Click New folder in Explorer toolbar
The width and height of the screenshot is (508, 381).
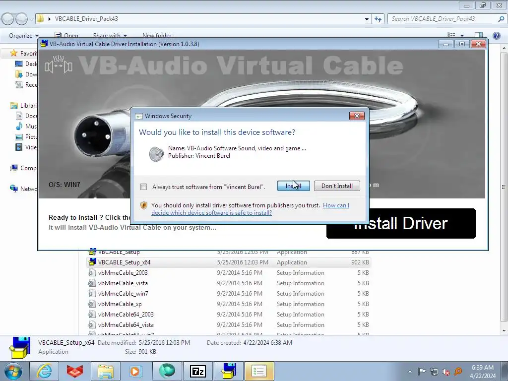click(x=157, y=36)
